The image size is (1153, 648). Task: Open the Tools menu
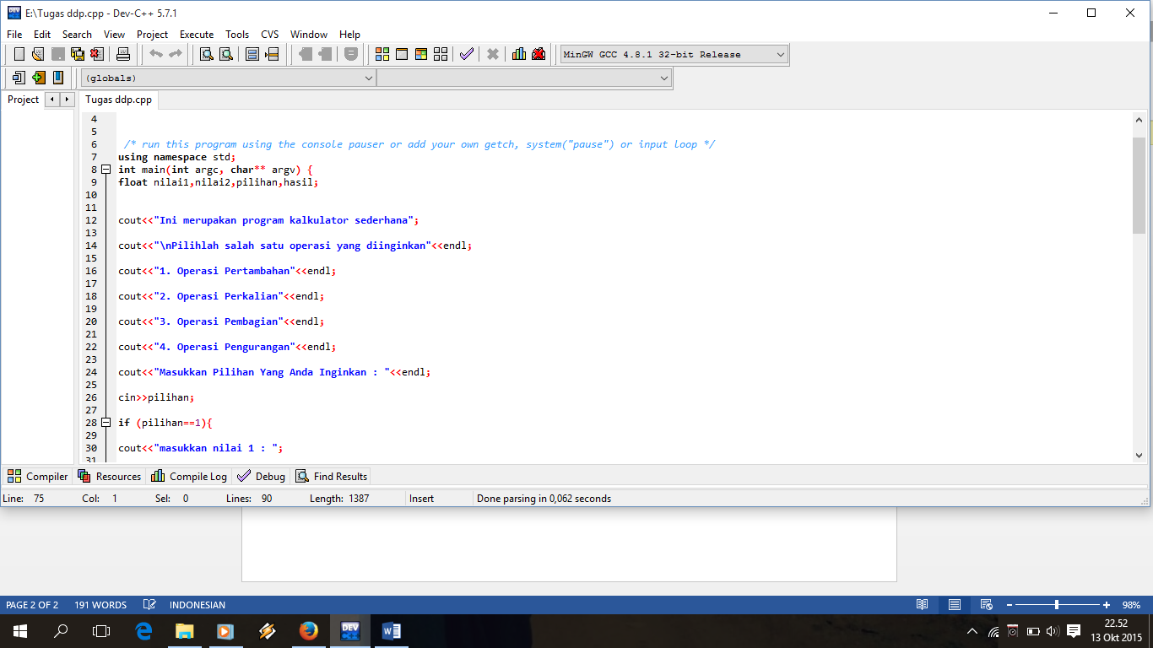pos(237,35)
